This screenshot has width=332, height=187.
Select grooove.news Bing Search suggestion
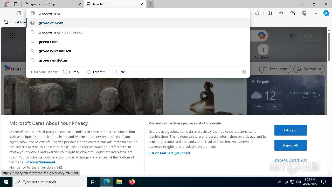point(138,32)
